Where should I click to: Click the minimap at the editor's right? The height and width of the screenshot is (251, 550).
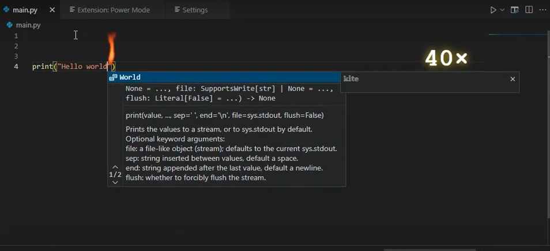click(x=517, y=34)
